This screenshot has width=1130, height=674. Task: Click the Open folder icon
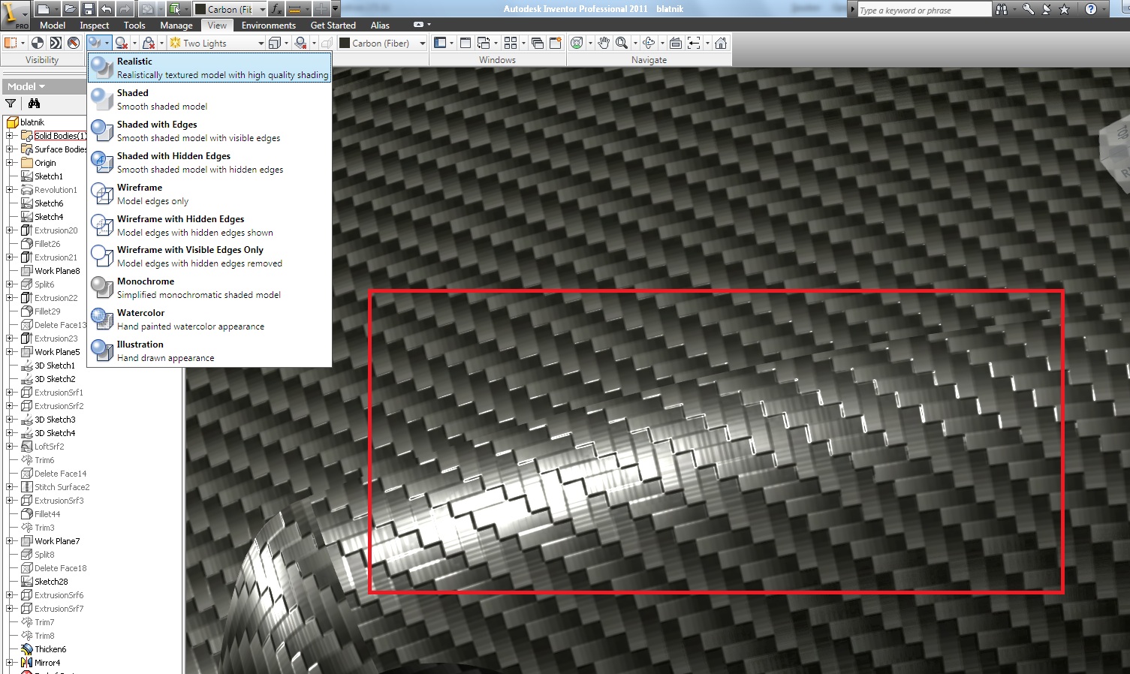(69, 9)
